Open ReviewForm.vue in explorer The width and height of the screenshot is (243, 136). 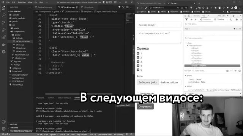pos(22,55)
